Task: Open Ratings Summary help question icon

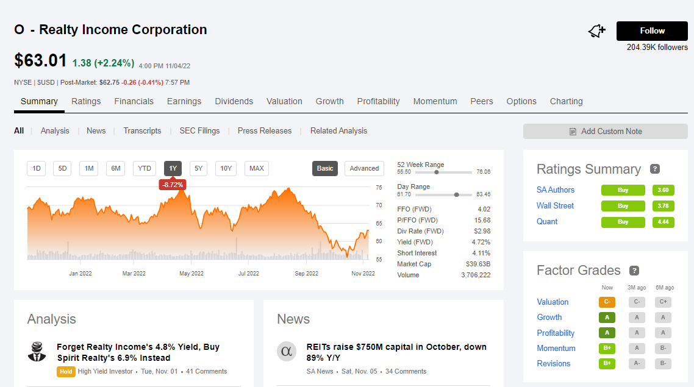Action: point(655,169)
